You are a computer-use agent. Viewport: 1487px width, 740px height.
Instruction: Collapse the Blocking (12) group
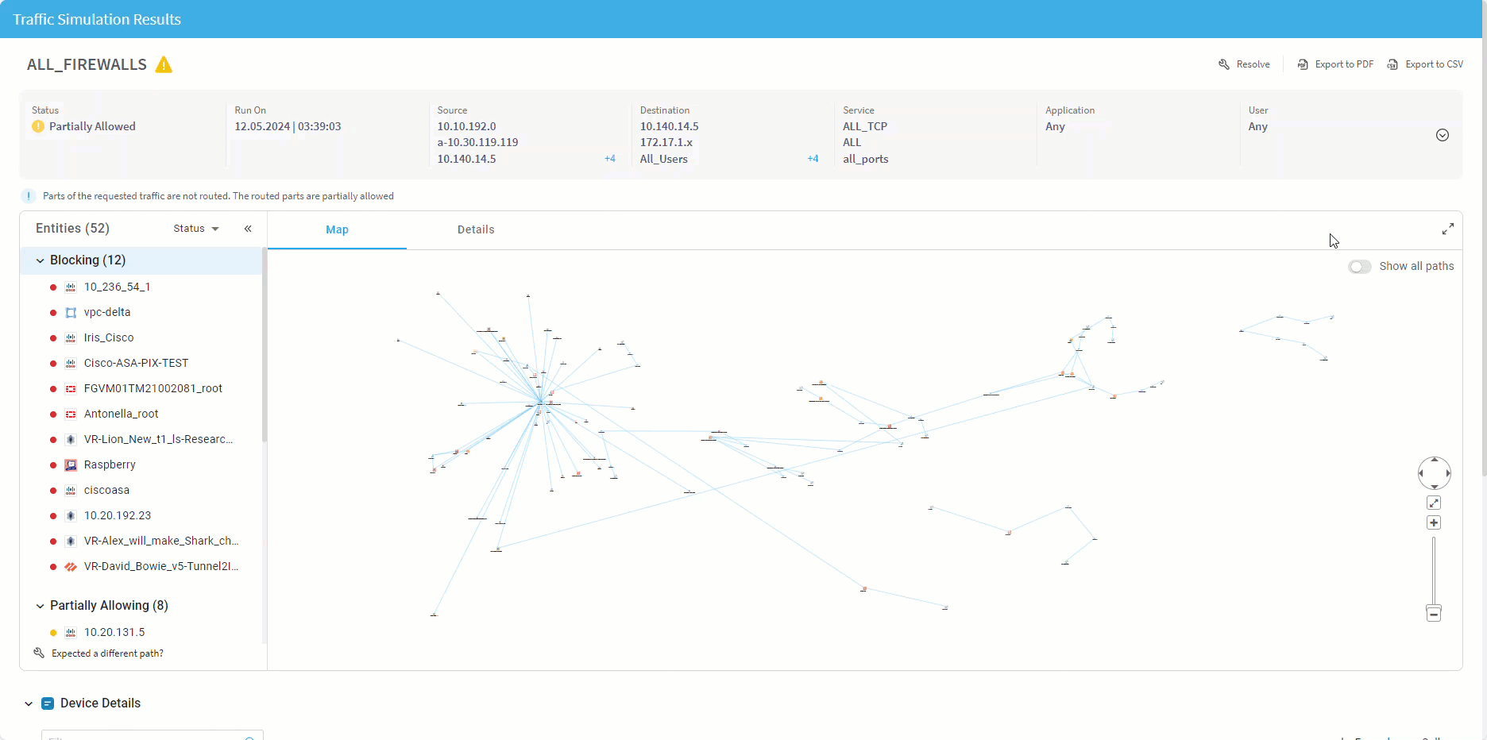(x=41, y=260)
